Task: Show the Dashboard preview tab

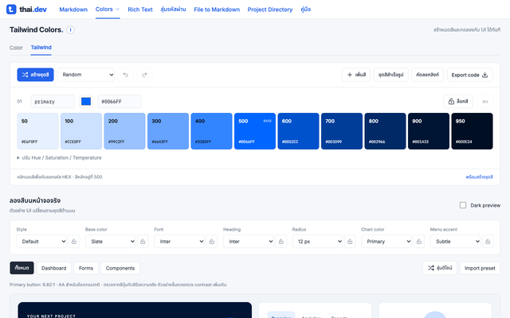Action: click(54, 268)
